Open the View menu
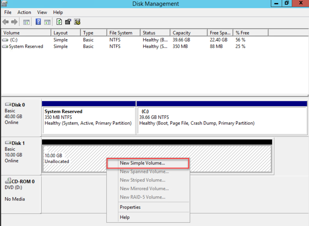Image resolution: width=309 pixels, height=226 pixels. pyautogui.click(x=42, y=12)
